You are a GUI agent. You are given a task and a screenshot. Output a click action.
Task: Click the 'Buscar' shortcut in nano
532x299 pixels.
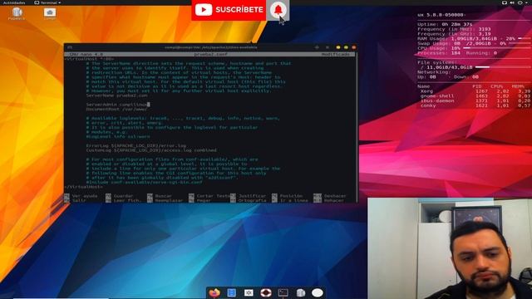[160, 196]
